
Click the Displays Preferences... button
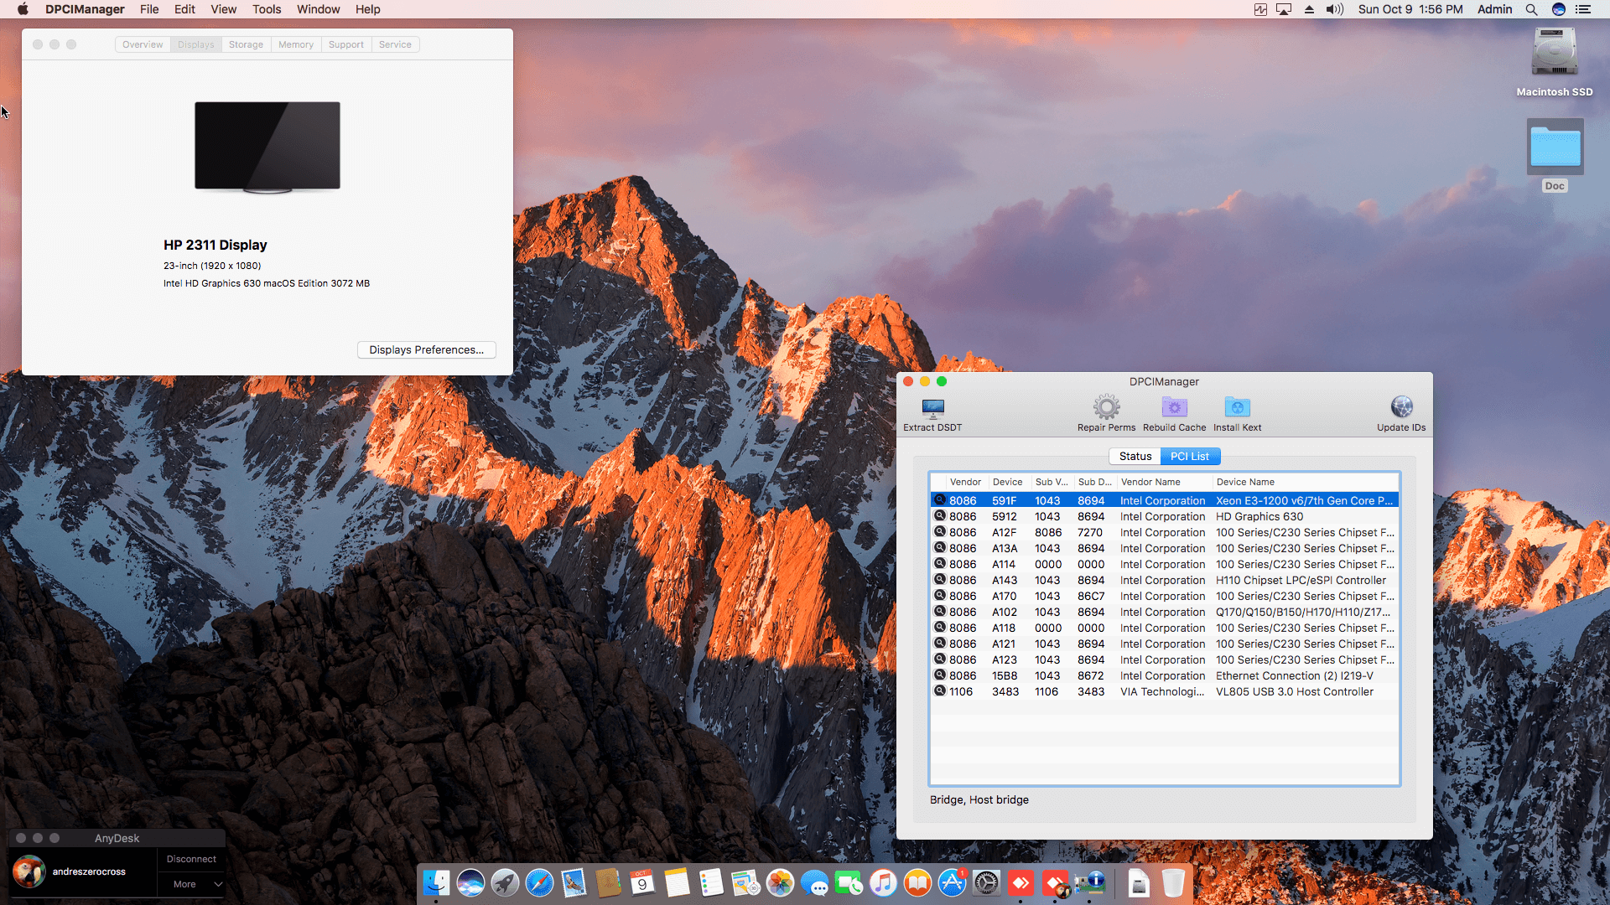point(427,349)
